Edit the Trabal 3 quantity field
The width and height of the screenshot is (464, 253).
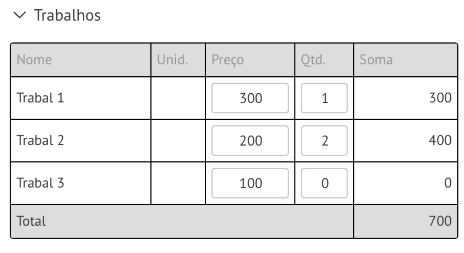point(324,183)
